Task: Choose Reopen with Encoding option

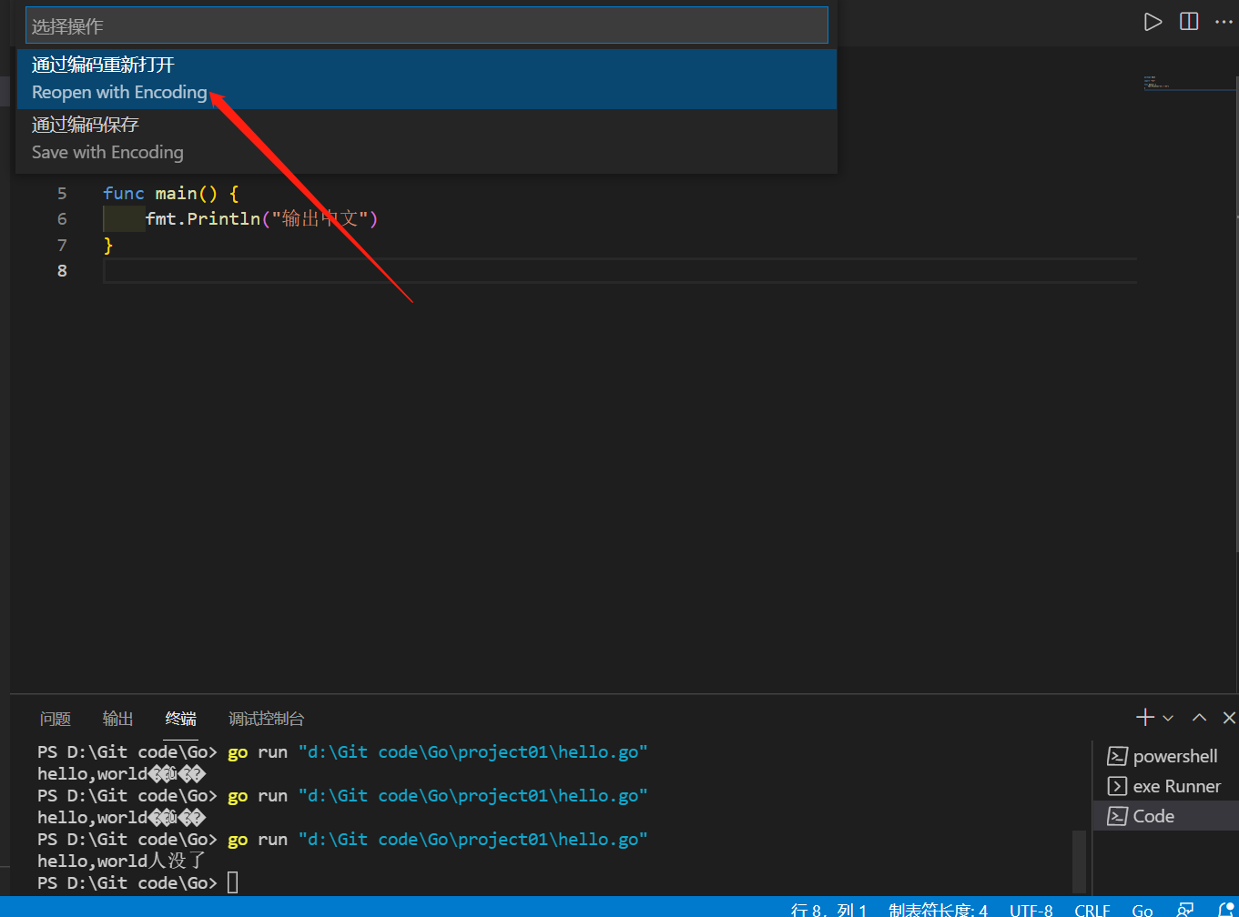Action: 426,79
